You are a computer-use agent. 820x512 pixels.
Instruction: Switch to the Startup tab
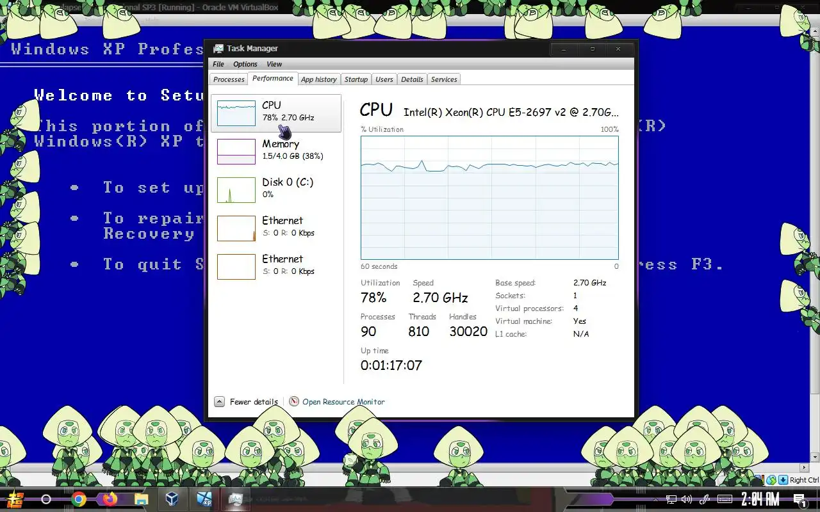[x=356, y=79]
